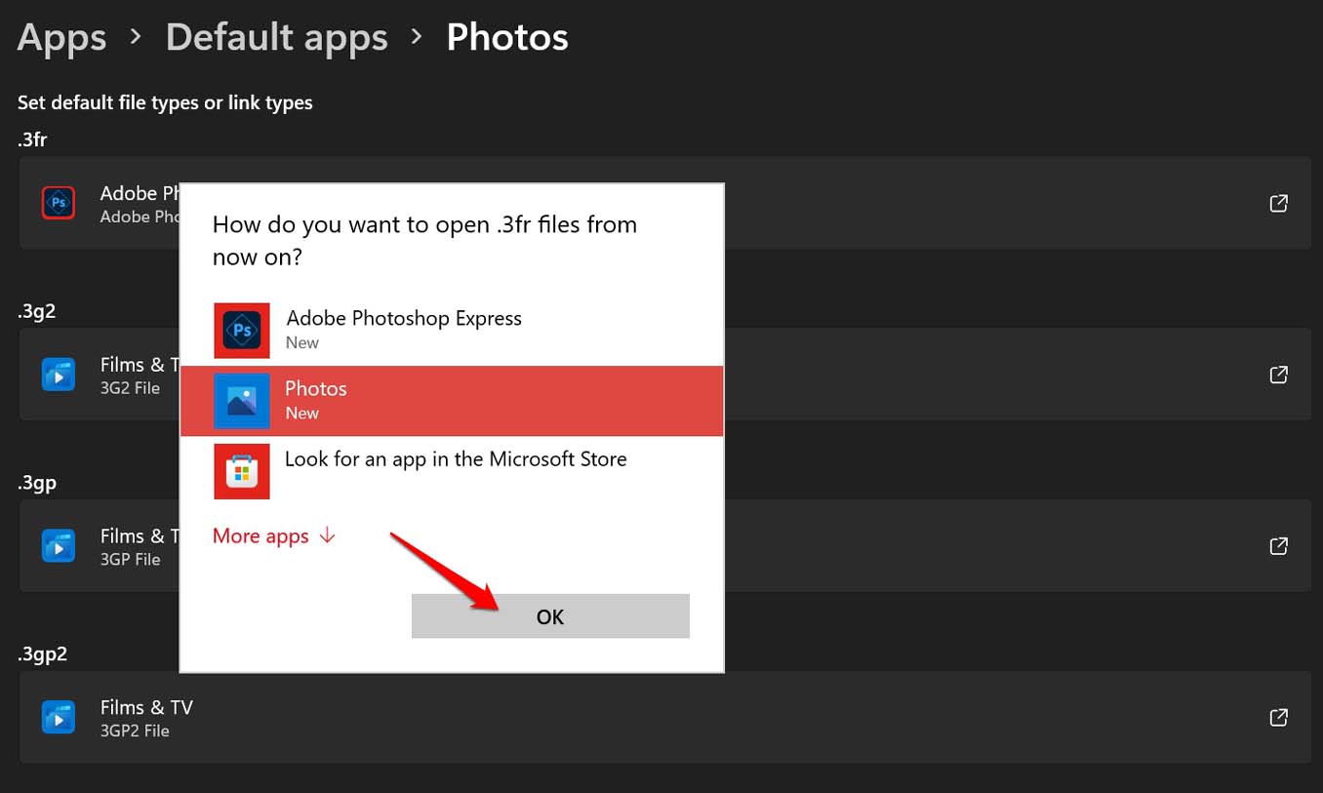Go to Apps breadcrumb
1323x793 pixels.
(61, 37)
